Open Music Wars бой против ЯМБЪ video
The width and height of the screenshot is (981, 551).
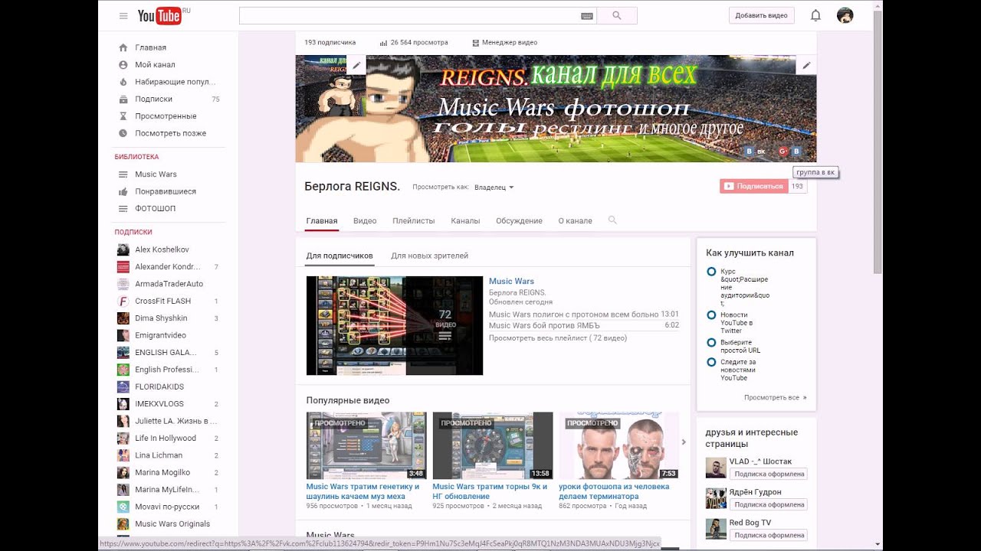click(x=544, y=325)
